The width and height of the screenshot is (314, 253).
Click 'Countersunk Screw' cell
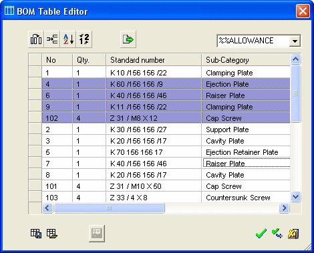(246, 198)
